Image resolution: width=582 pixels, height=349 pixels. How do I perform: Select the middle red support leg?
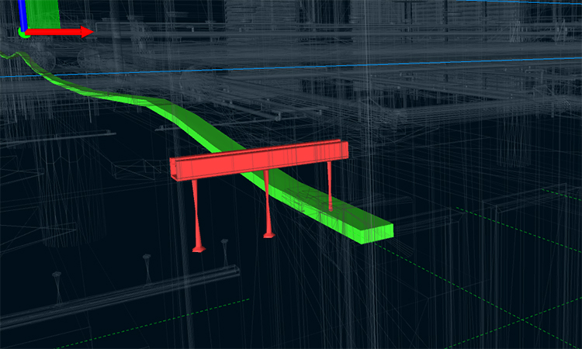[x=267, y=202]
